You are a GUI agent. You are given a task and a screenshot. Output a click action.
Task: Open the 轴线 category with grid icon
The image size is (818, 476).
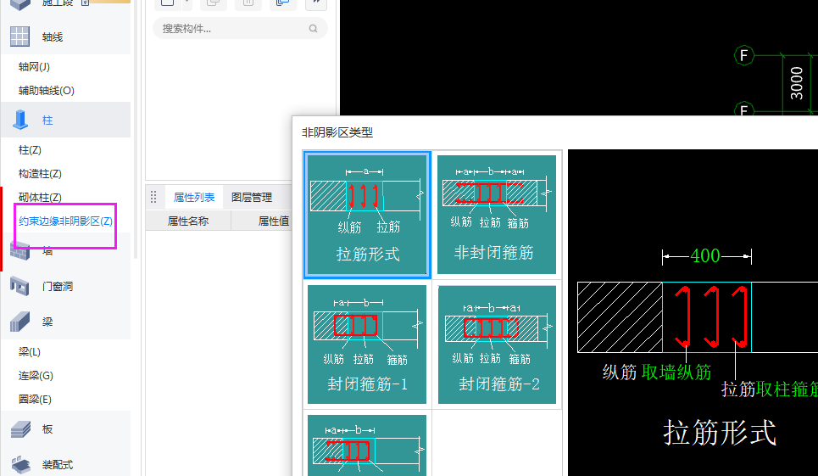19,36
